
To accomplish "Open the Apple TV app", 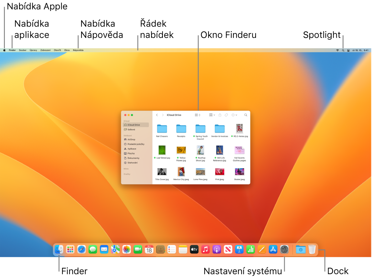I will (x=194, y=249).
